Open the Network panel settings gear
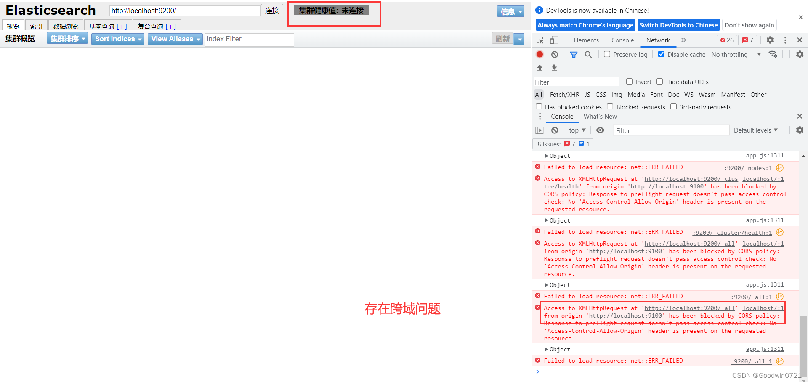Image resolution: width=808 pixels, height=382 pixels. [x=800, y=54]
